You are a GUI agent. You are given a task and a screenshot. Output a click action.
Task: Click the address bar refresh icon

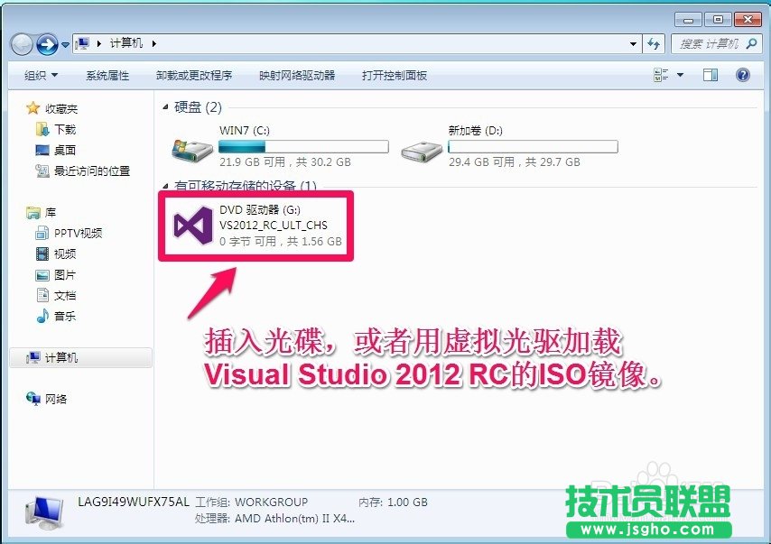click(x=654, y=43)
